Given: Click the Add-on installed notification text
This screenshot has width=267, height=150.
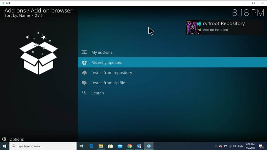Looking at the screenshot, I should coord(215,30).
